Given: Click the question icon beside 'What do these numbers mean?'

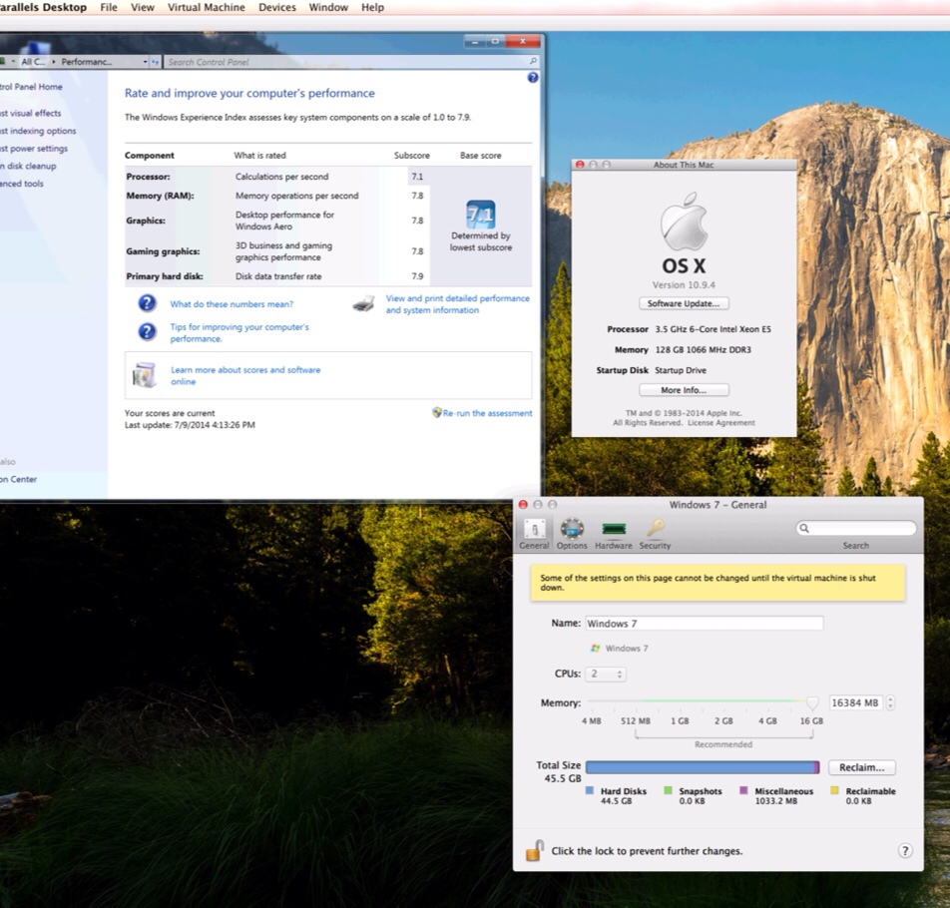Looking at the screenshot, I should (x=148, y=303).
